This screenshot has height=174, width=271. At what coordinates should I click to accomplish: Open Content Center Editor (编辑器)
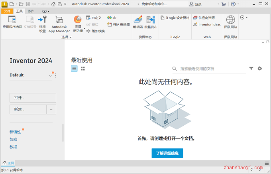click(138, 22)
